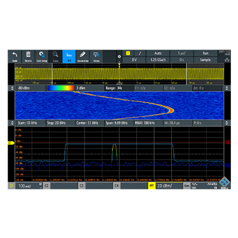
Task: Click the yellow time-domain waveform overview
Action: 119,74
